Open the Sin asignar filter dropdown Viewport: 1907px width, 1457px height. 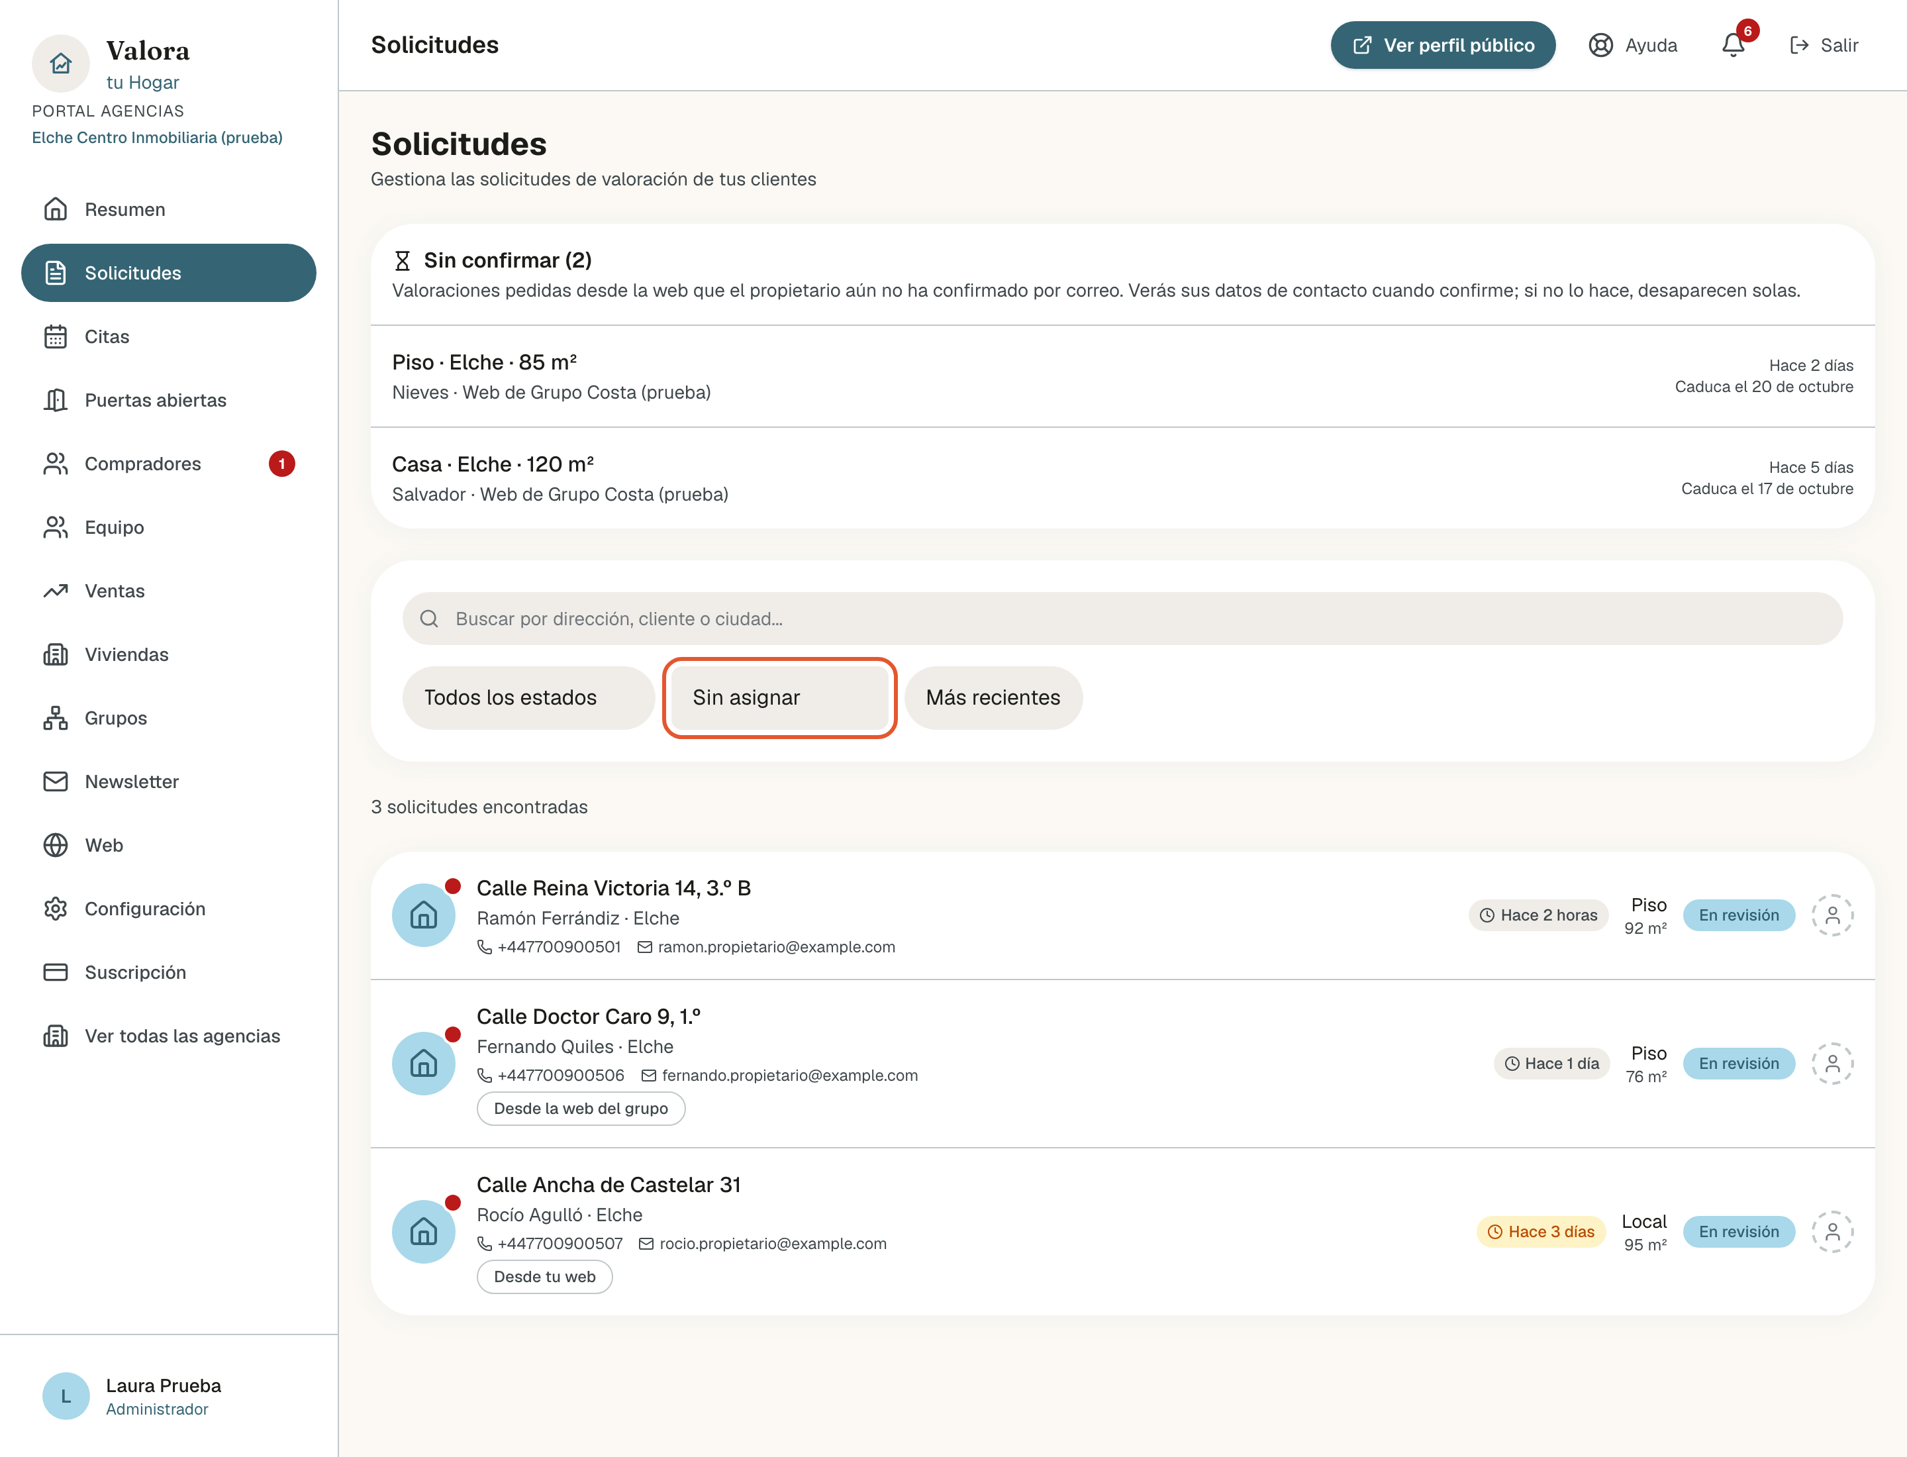779,697
